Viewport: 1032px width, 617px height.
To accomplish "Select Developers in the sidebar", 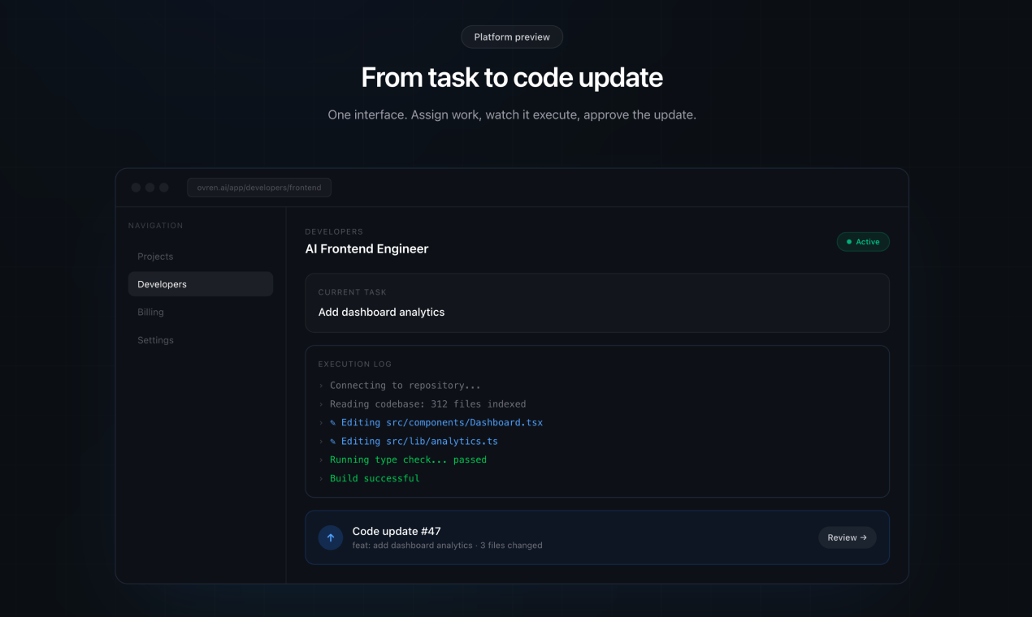I will point(200,284).
